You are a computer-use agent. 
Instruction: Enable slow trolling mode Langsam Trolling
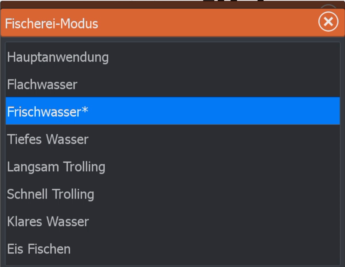coord(56,167)
